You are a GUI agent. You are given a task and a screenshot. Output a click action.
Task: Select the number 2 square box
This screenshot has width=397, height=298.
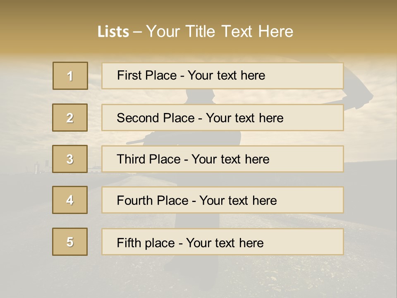click(x=70, y=118)
